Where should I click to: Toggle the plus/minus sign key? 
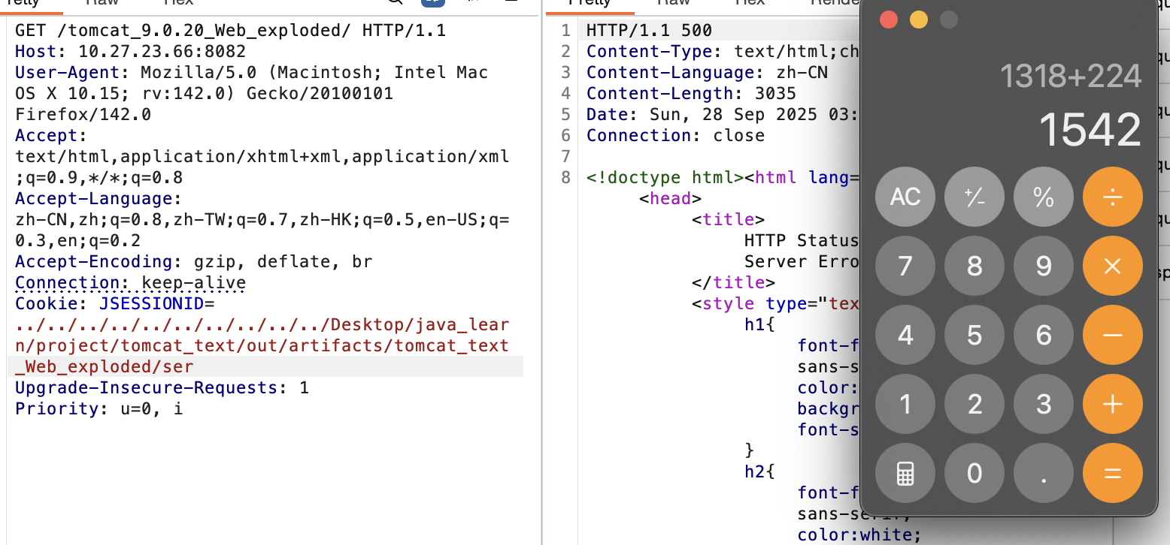click(974, 197)
